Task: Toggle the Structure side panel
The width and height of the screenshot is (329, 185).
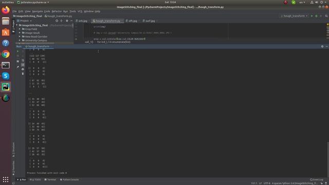Action: pyautogui.click(x=14, y=150)
